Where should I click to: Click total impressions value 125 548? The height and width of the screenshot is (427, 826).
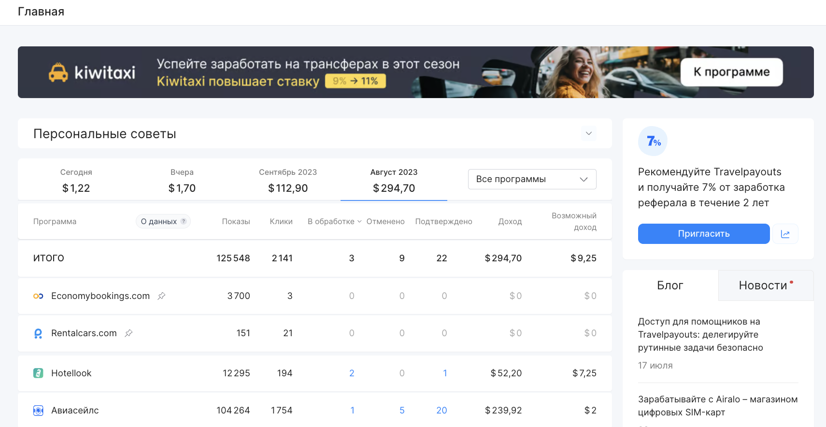pos(233,258)
